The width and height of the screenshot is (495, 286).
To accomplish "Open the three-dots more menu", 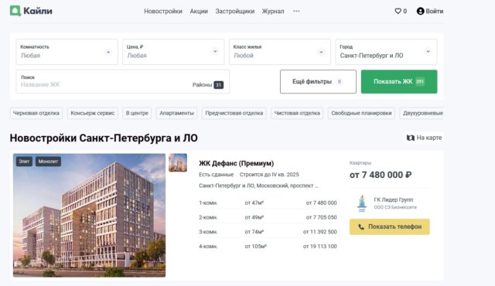I will 296,11.
